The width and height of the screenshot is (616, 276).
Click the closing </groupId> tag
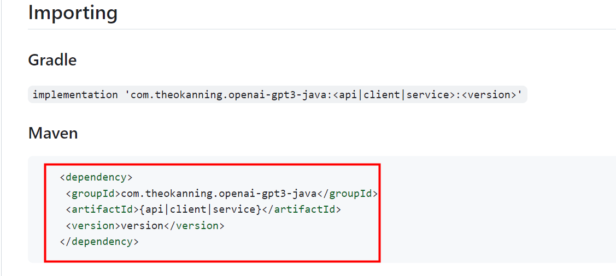coord(347,194)
